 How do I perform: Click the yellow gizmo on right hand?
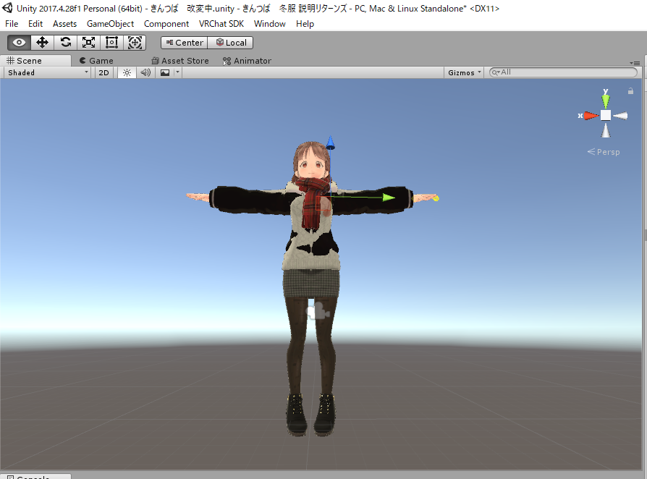click(x=436, y=198)
